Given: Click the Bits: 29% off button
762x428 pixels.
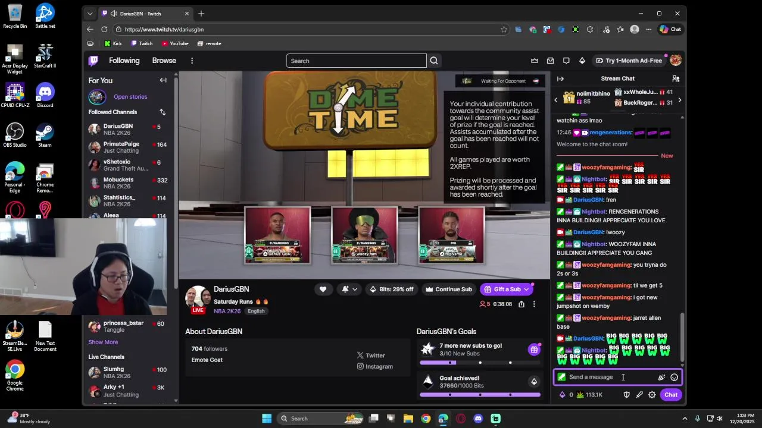Looking at the screenshot, I should tap(391, 289).
